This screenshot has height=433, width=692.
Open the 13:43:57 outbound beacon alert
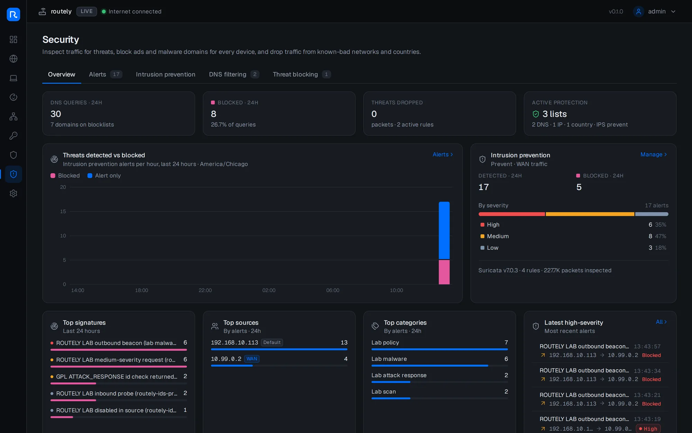point(600,351)
